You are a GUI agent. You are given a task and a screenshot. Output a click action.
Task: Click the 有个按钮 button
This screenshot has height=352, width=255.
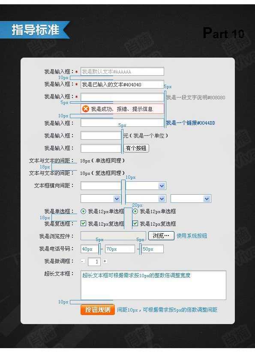136,148
